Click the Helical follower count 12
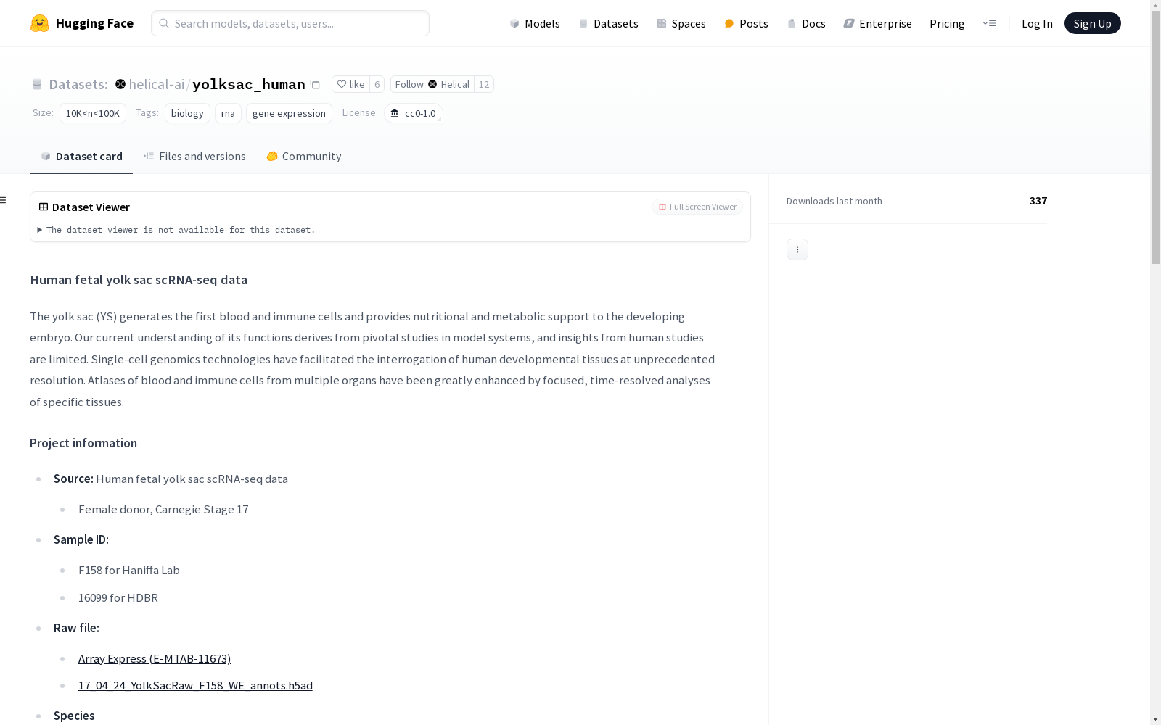Image resolution: width=1161 pixels, height=725 pixels. tap(484, 84)
